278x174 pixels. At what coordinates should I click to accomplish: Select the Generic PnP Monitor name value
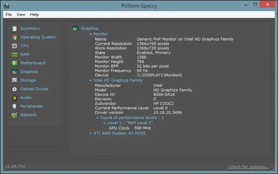point(185,39)
